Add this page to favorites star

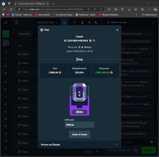[101, 9]
